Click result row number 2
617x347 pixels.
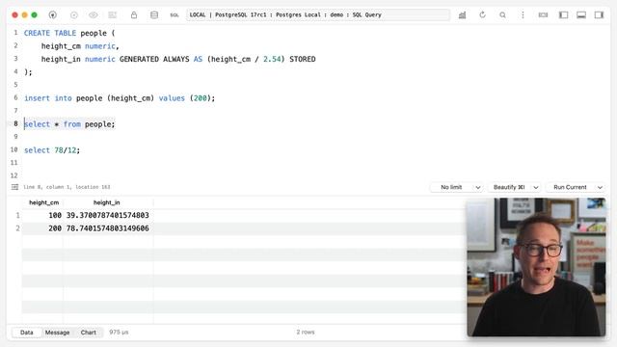(17, 228)
